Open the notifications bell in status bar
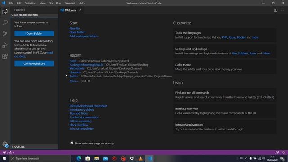Screen dimensions: 288x162 [x=283, y=153]
